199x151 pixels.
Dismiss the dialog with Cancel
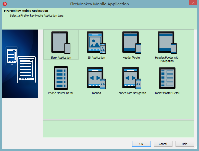pyautogui.click(x=163, y=144)
